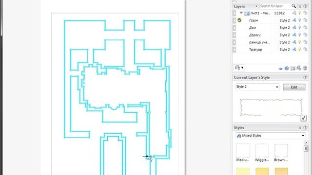Click the copy icon on Газон layer
Image resolution: width=312 pixels, height=175 pixels.
[306, 20]
